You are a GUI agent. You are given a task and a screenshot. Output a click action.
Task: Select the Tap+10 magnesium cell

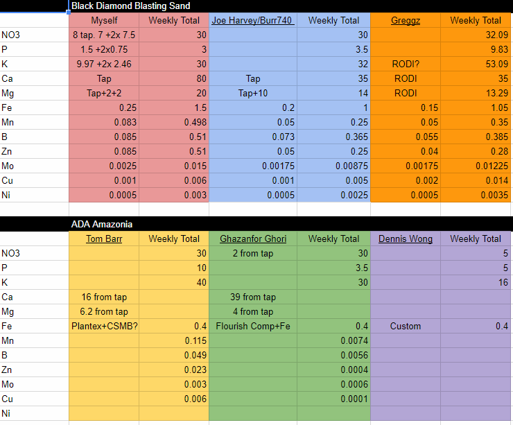(253, 93)
